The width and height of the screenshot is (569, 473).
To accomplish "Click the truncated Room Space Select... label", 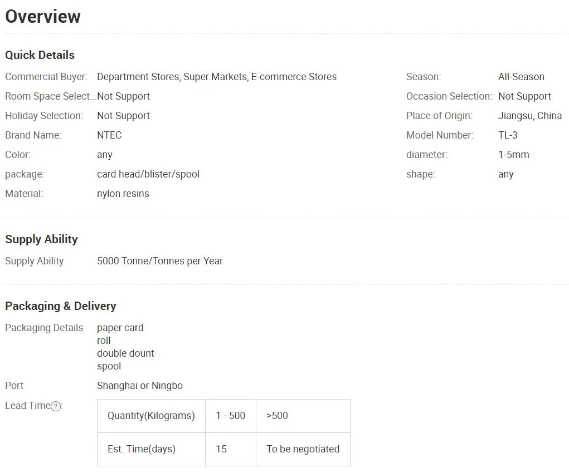I will 50,96.
